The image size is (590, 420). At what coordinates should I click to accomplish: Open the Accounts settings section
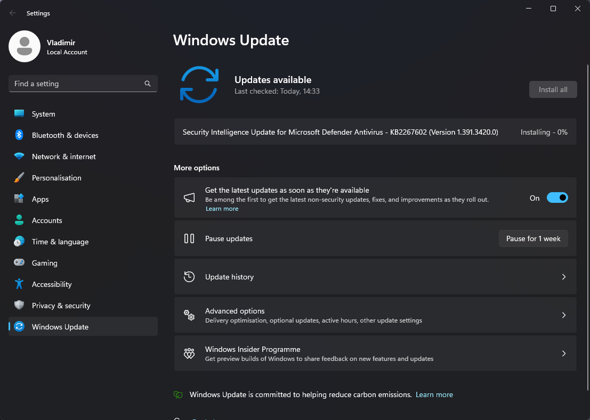click(x=47, y=220)
